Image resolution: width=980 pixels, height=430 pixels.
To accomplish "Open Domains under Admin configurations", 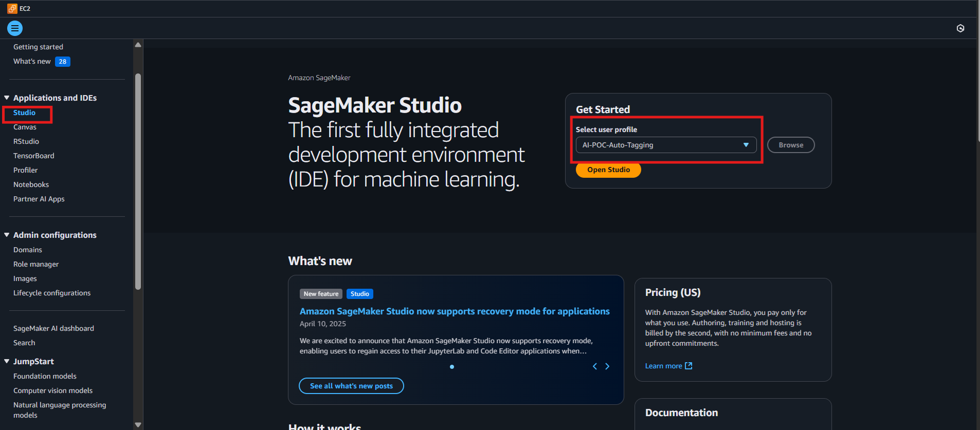I will 27,250.
